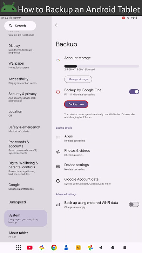Open Chrome from the taskbar
The image size is (142, 253).
54,247
